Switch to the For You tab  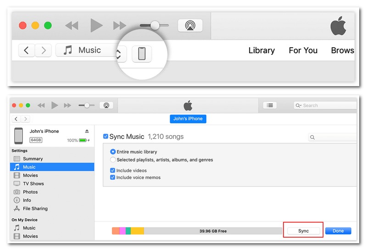tap(303, 50)
